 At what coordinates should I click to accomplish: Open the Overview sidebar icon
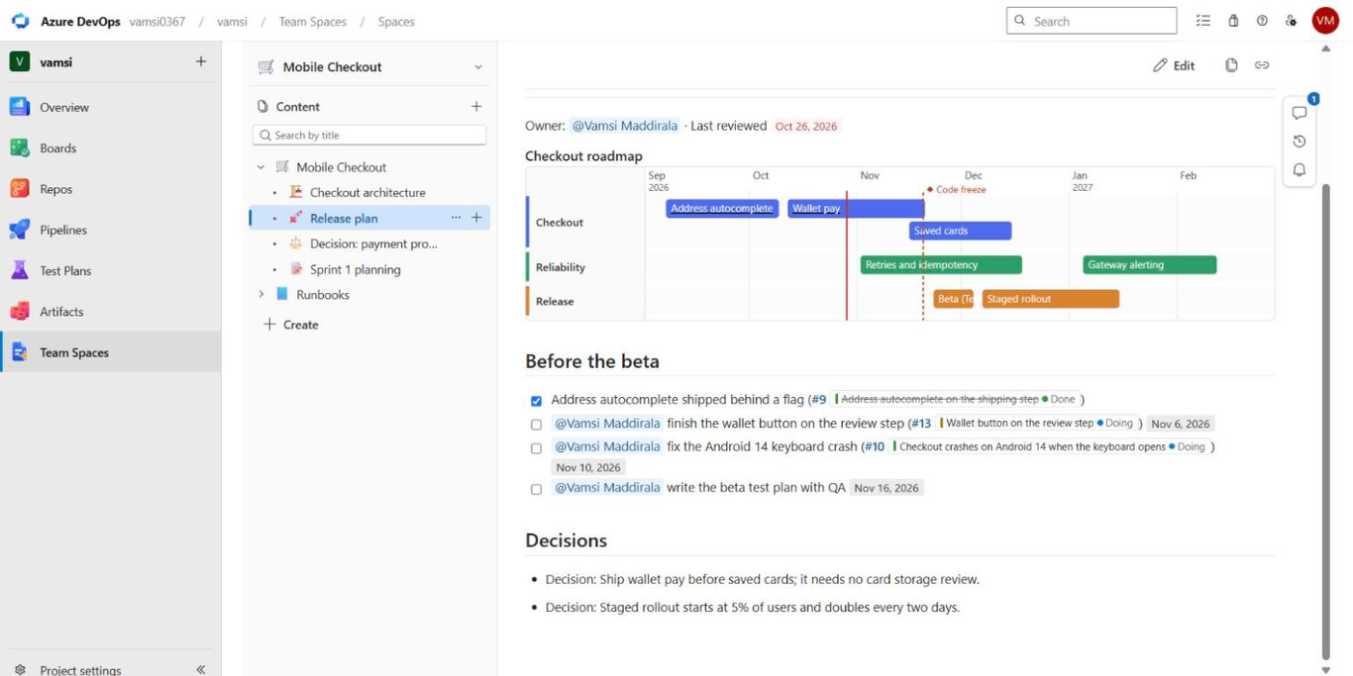click(x=20, y=107)
